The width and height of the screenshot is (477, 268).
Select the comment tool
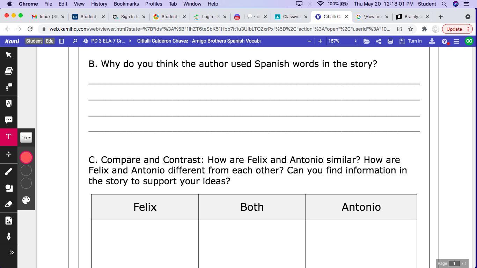coord(9,120)
